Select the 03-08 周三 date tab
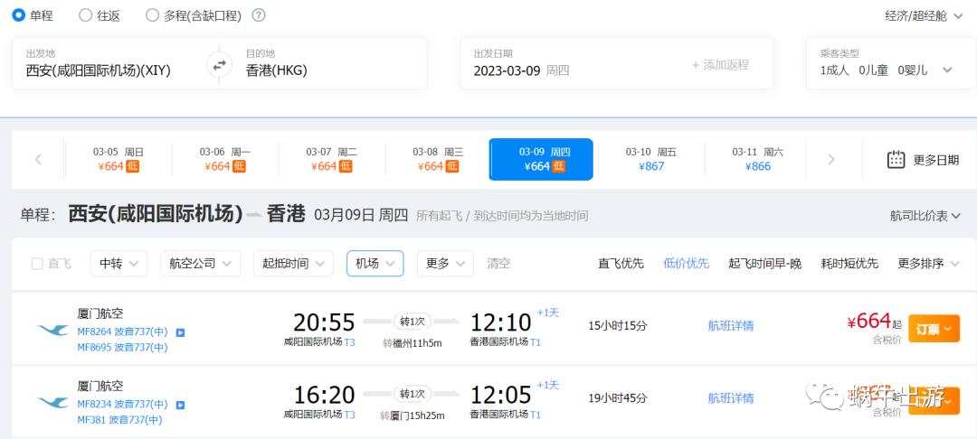 point(438,159)
